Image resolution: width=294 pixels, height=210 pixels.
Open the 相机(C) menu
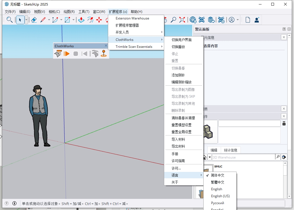[x=54, y=12]
